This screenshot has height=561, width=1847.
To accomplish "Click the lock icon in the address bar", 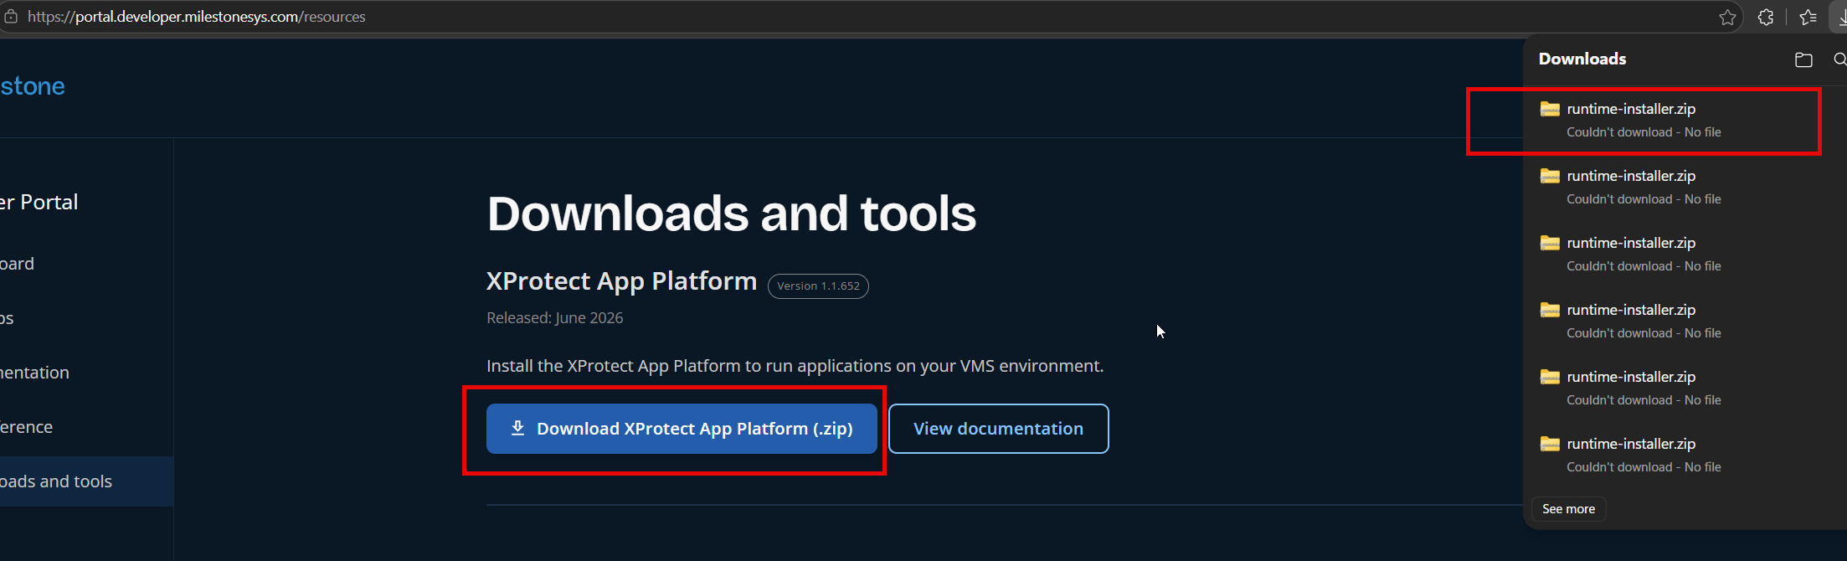I will pyautogui.click(x=11, y=17).
